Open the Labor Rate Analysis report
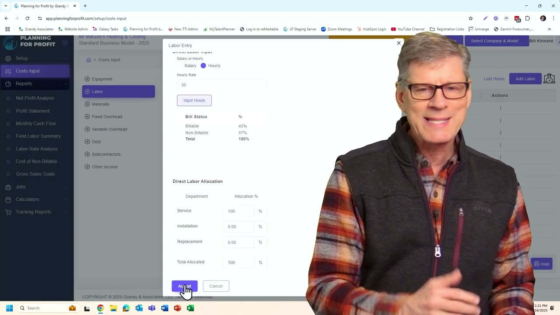This screenshot has width=560, height=315. coord(37,149)
